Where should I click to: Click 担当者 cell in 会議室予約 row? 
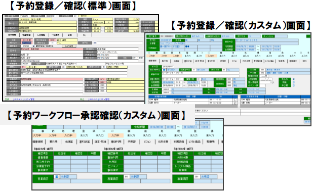[62, 166]
